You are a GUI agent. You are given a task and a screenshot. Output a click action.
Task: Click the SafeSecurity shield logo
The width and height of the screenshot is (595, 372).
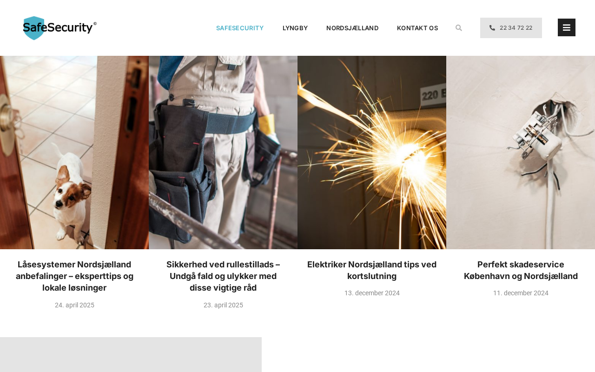pos(59,28)
